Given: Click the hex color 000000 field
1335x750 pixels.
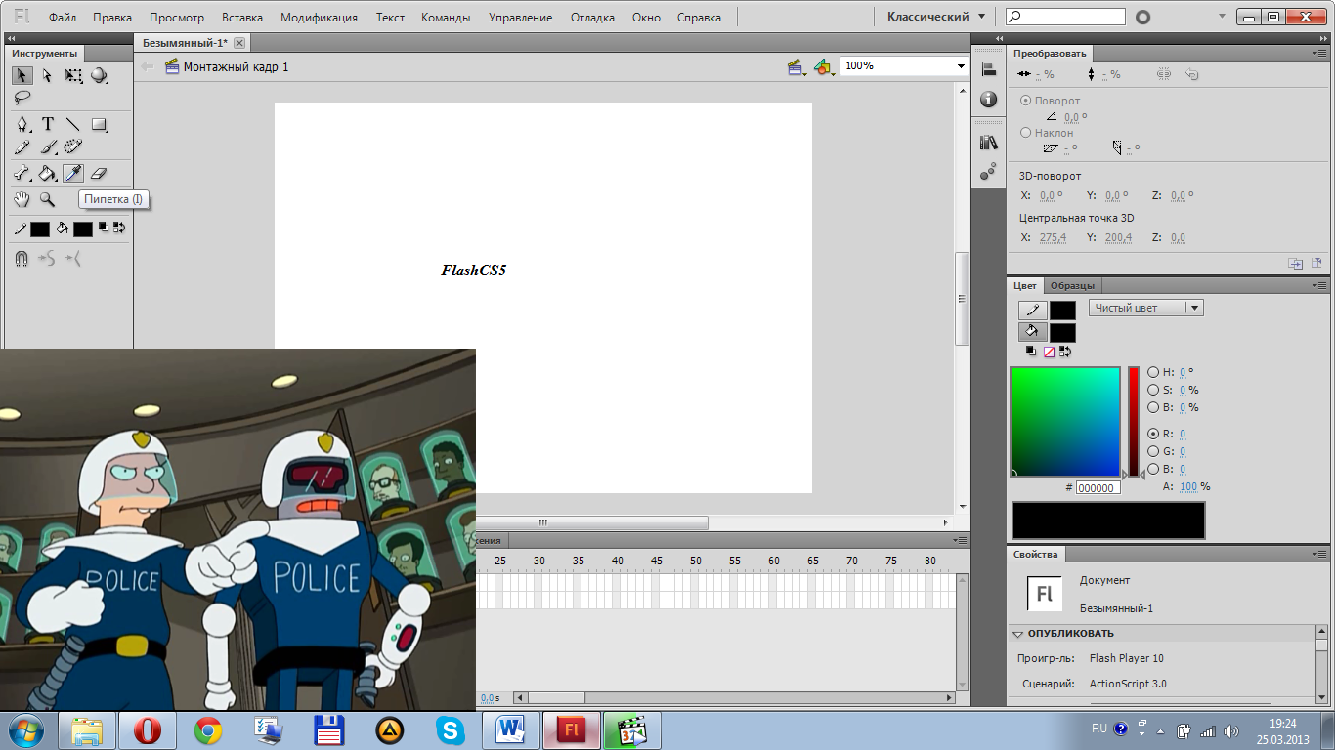Looking at the screenshot, I should [x=1098, y=487].
